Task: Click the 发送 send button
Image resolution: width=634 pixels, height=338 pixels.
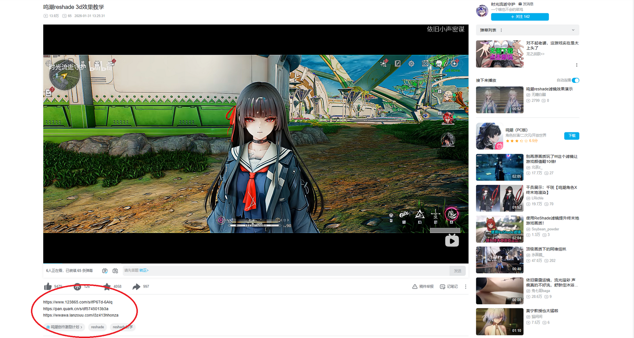Action: [458, 271]
